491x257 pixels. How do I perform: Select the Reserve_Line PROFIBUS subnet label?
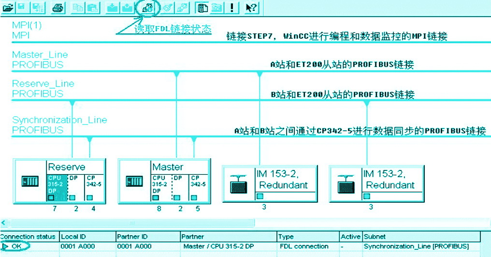43,89
